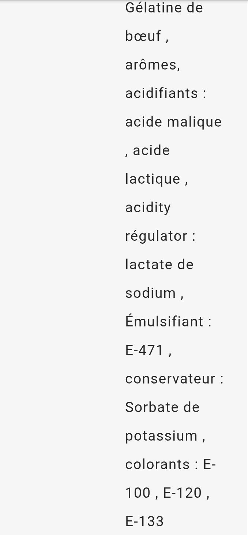Click the code 'E-133'

pyautogui.click(x=144, y=521)
